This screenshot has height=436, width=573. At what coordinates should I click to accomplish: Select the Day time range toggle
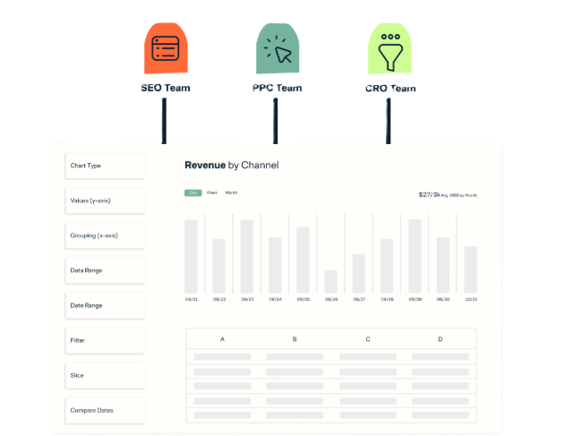[193, 192]
